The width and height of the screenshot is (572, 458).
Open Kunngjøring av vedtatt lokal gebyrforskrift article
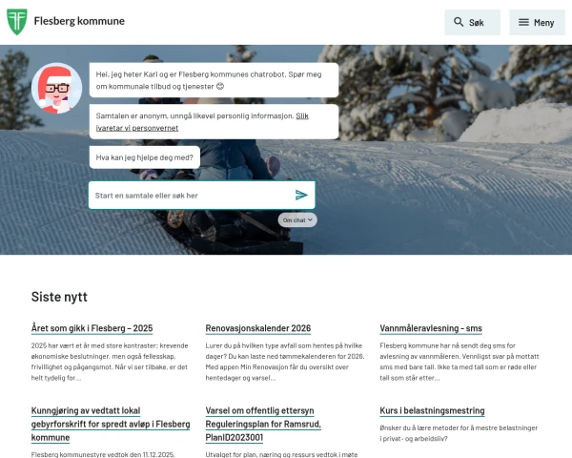point(111,424)
